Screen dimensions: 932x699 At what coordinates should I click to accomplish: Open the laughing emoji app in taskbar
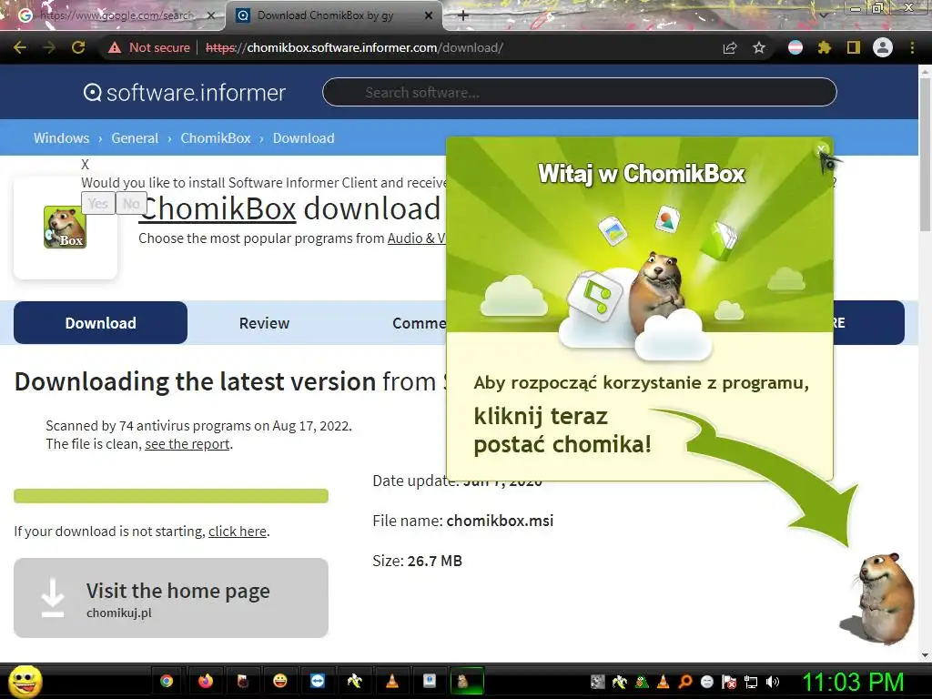(x=280, y=681)
